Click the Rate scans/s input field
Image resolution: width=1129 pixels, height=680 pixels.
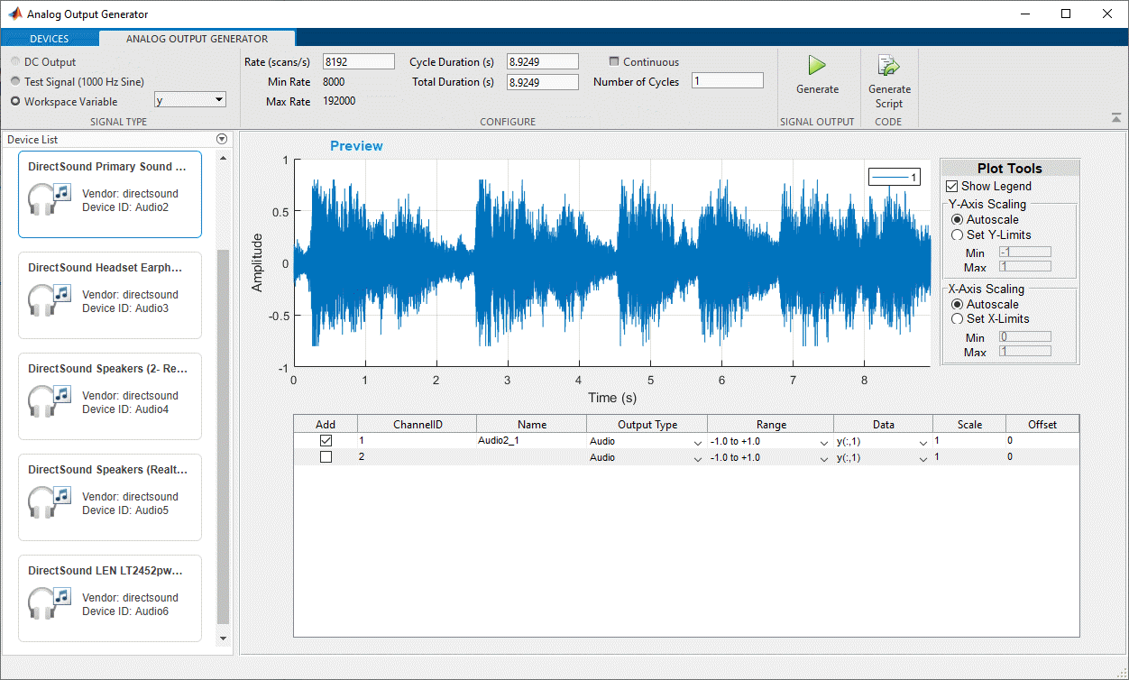coord(358,61)
